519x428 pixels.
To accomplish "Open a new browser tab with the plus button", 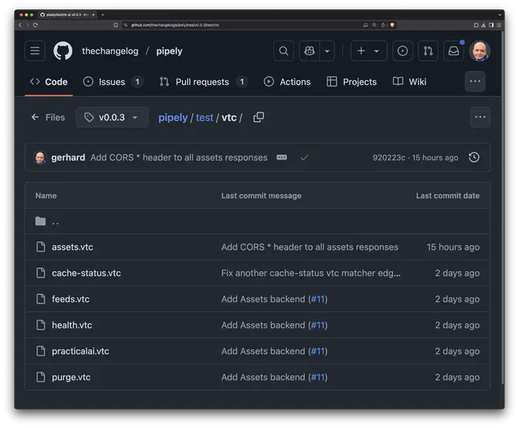I will click(x=102, y=15).
